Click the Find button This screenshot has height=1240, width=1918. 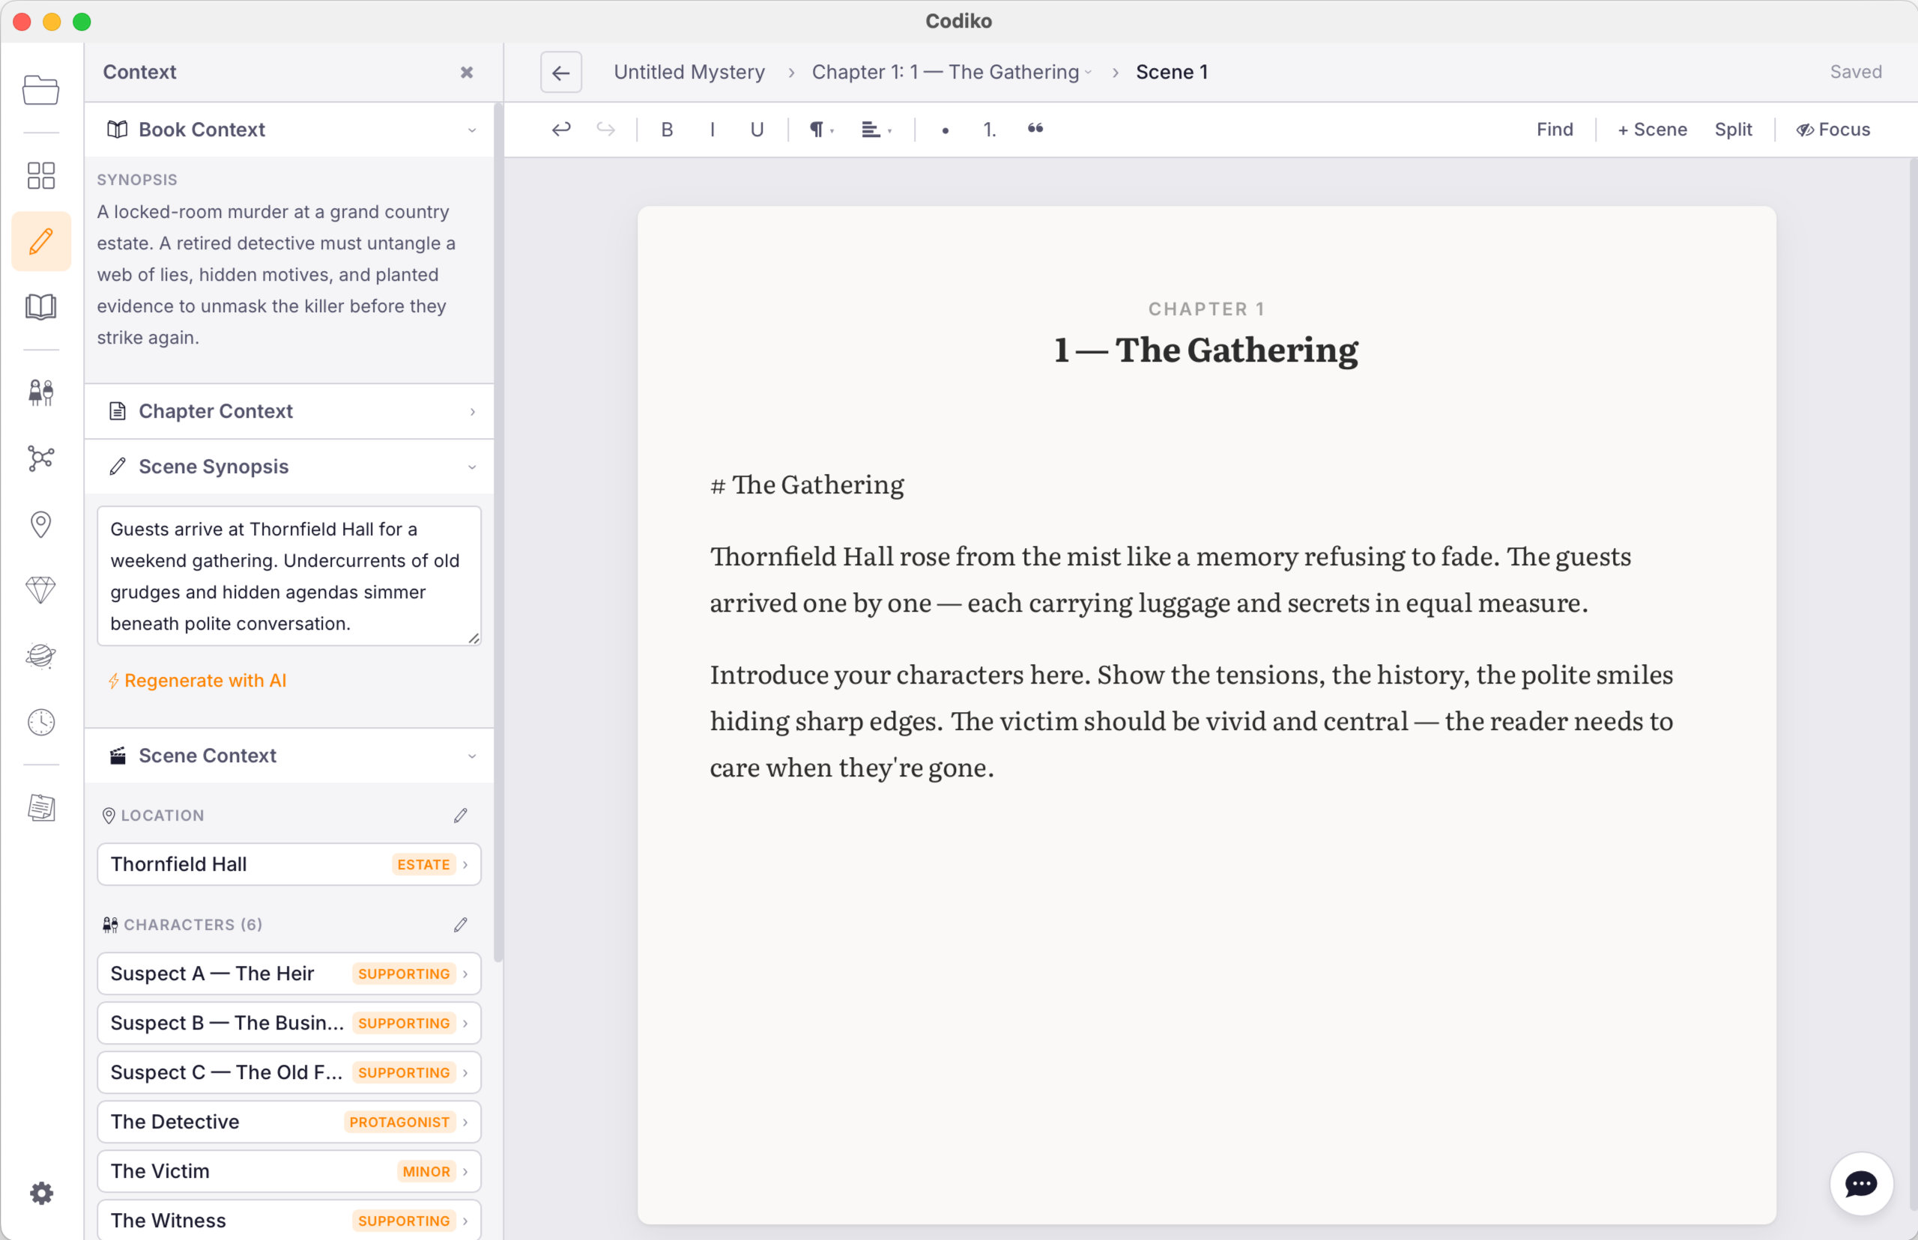pos(1554,130)
